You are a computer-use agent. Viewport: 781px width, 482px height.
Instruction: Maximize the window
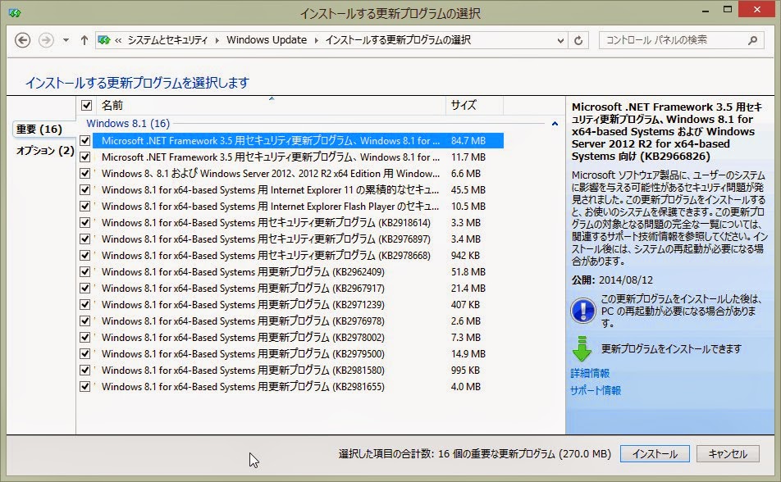coord(728,10)
